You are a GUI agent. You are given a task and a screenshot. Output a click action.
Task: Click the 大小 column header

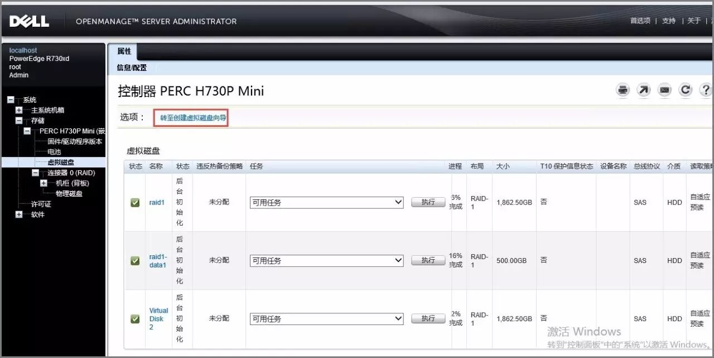pos(503,166)
